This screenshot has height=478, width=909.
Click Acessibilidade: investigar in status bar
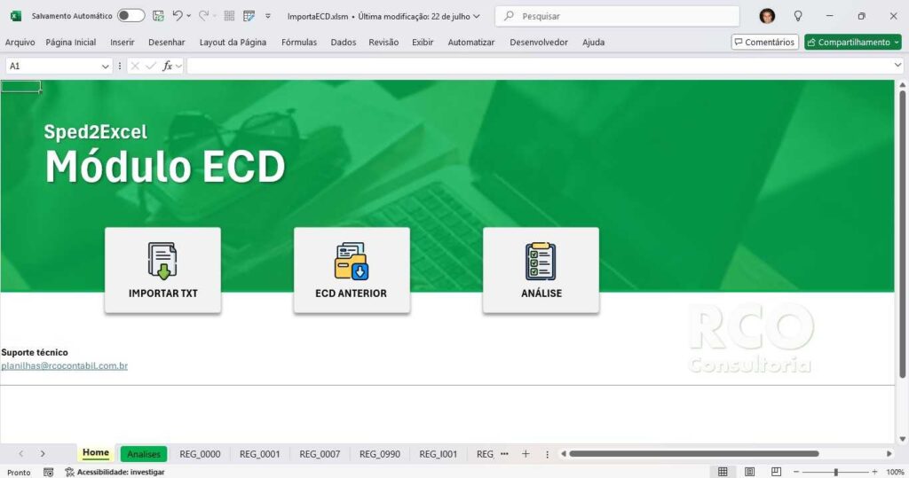point(115,472)
